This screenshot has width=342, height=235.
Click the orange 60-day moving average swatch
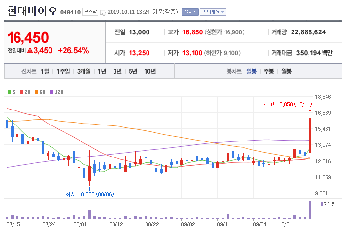(37, 92)
